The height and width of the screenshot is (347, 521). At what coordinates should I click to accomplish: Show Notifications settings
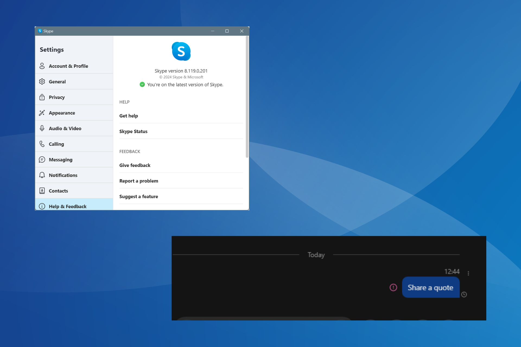[74, 175]
